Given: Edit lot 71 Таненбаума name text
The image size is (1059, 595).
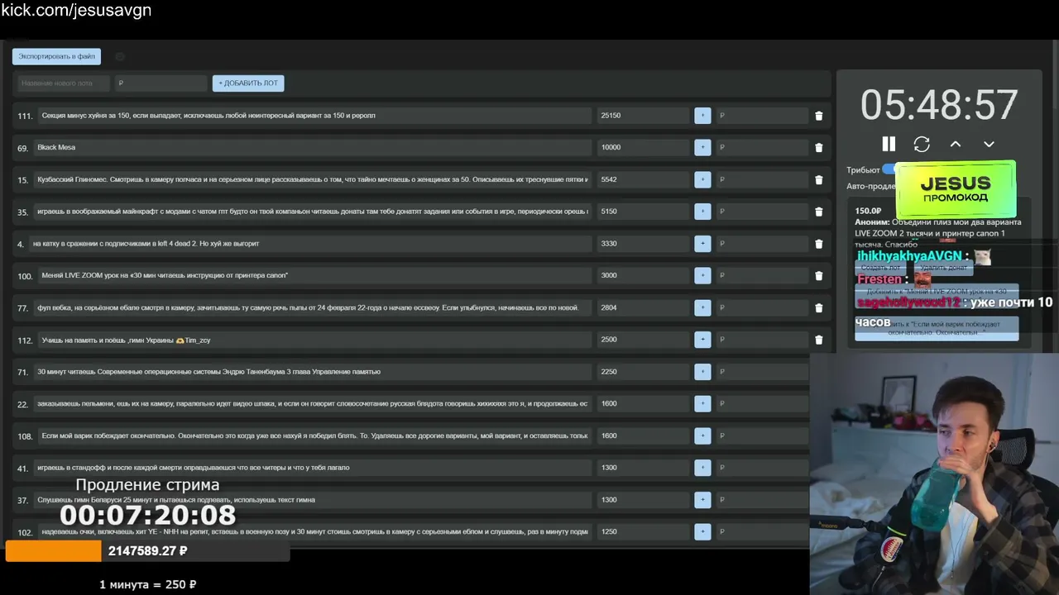Looking at the screenshot, I should (313, 372).
